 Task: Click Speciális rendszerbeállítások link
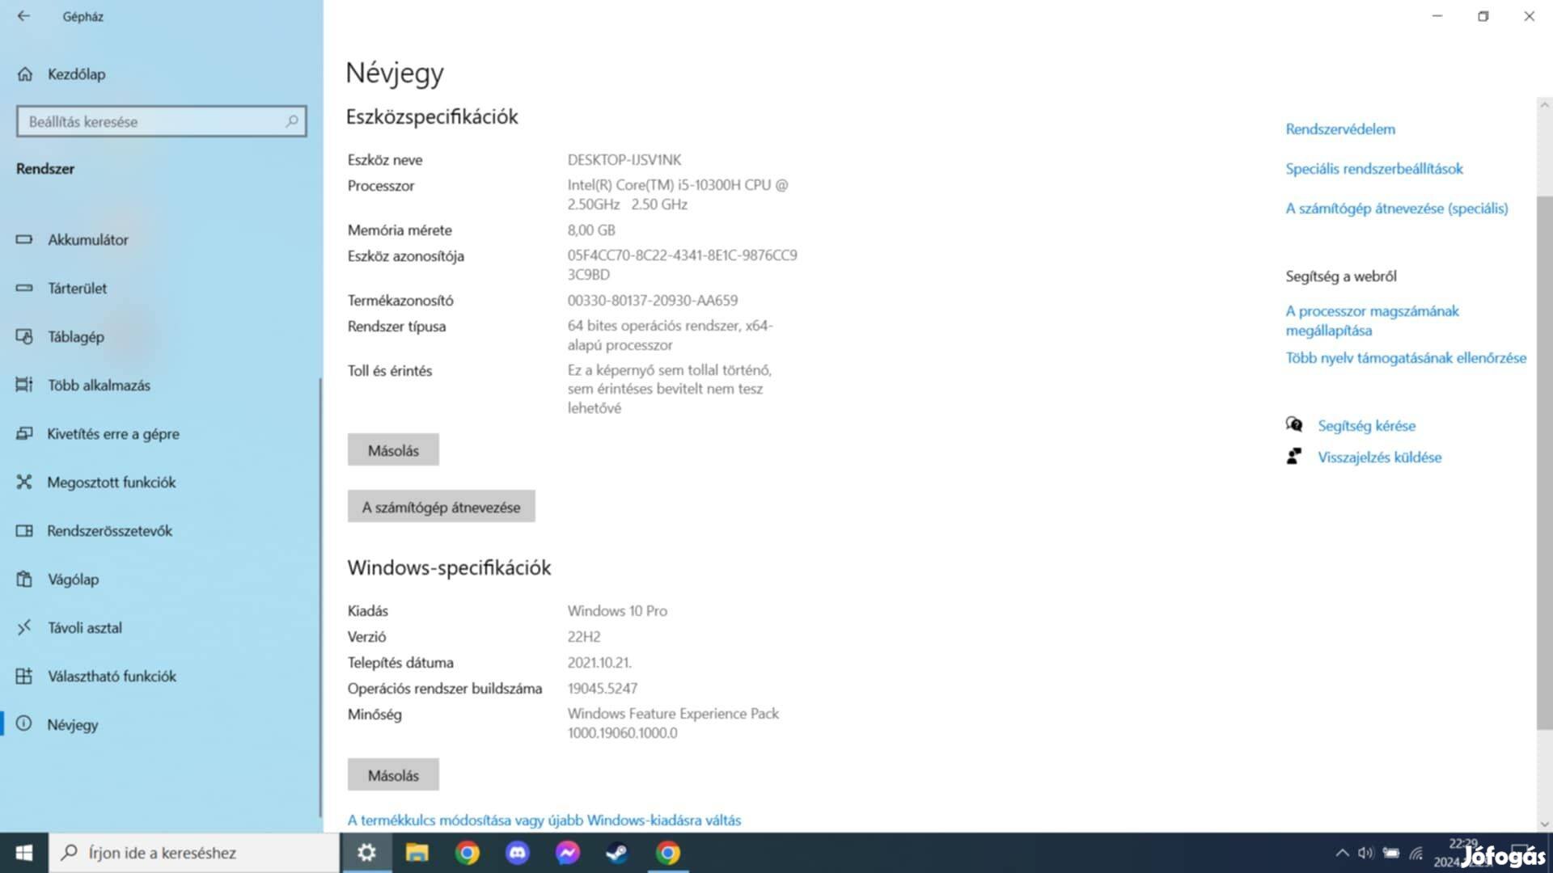1375,168
